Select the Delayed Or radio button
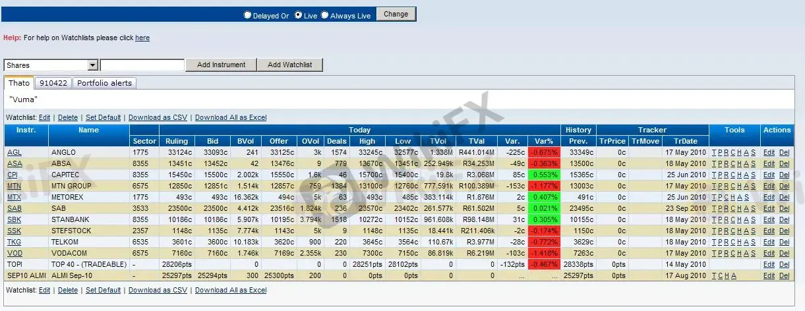The height and width of the screenshot is (311, 805). coord(248,15)
